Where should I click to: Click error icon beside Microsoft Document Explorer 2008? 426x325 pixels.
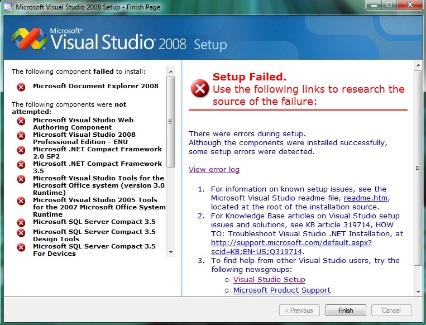(x=21, y=87)
